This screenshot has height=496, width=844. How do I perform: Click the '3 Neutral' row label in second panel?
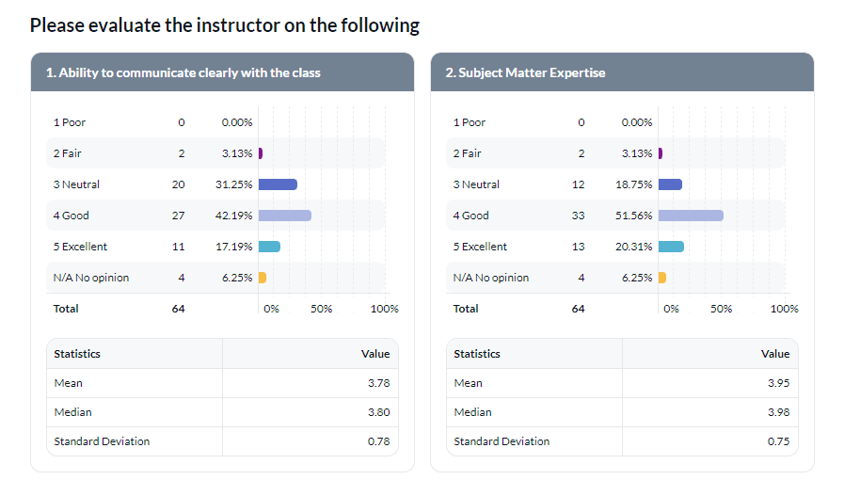(476, 184)
